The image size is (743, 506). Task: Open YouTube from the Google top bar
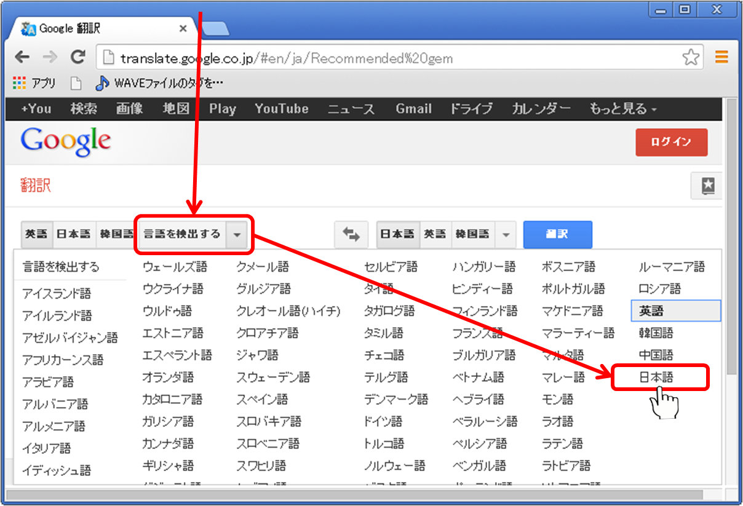[x=282, y=109]
